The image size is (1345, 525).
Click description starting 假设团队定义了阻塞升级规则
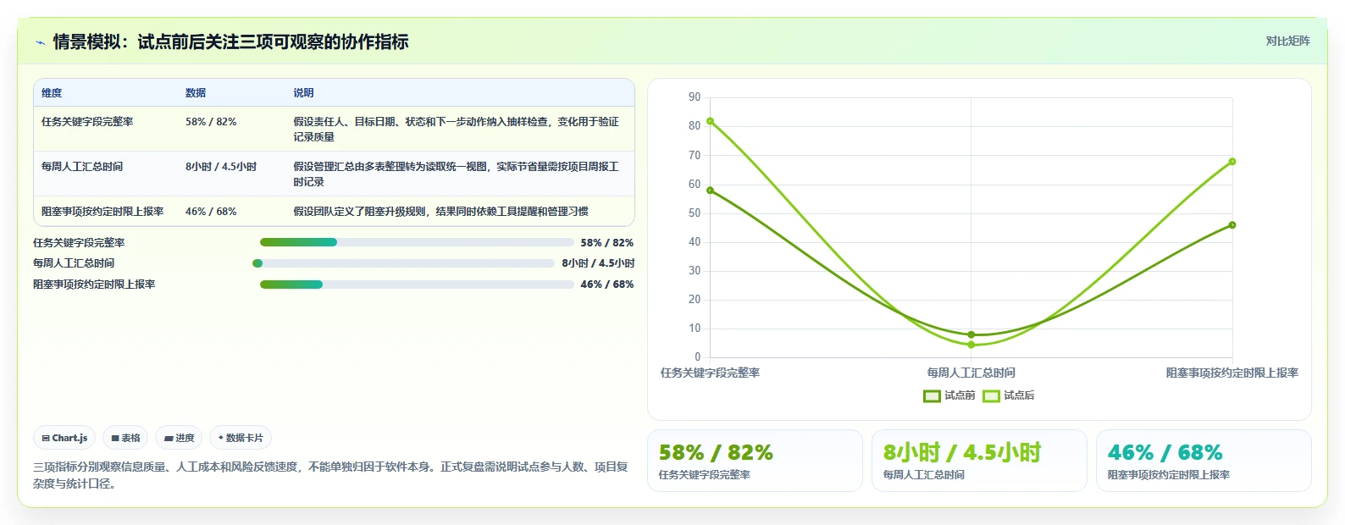[440, 212]
